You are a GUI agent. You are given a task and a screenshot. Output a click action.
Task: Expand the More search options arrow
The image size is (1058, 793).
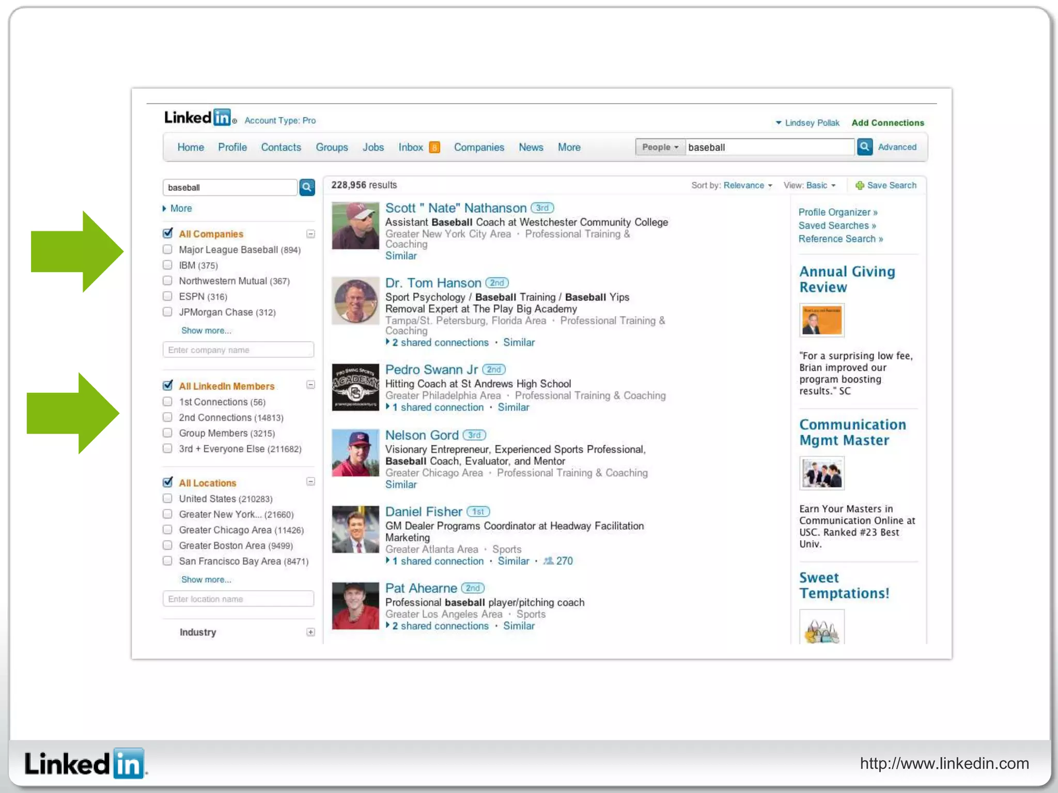pos(164,209)
